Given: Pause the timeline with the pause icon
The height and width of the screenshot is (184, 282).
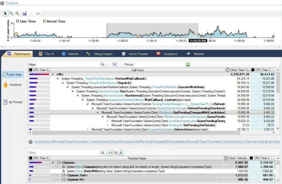Looking at the screenshot, I should pos(38,14).
